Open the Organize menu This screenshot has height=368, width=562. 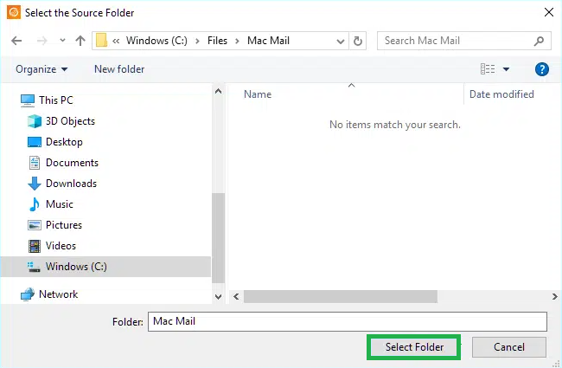coord(42,69)
